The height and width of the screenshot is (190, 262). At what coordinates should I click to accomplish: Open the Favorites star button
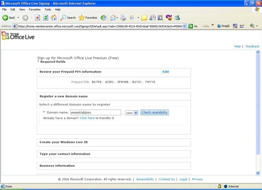click(x=88, y=18)
